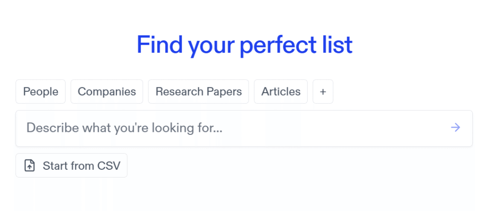Add more categories with the plus button
Screen dimensions: 497x211
tap(323, 92)
